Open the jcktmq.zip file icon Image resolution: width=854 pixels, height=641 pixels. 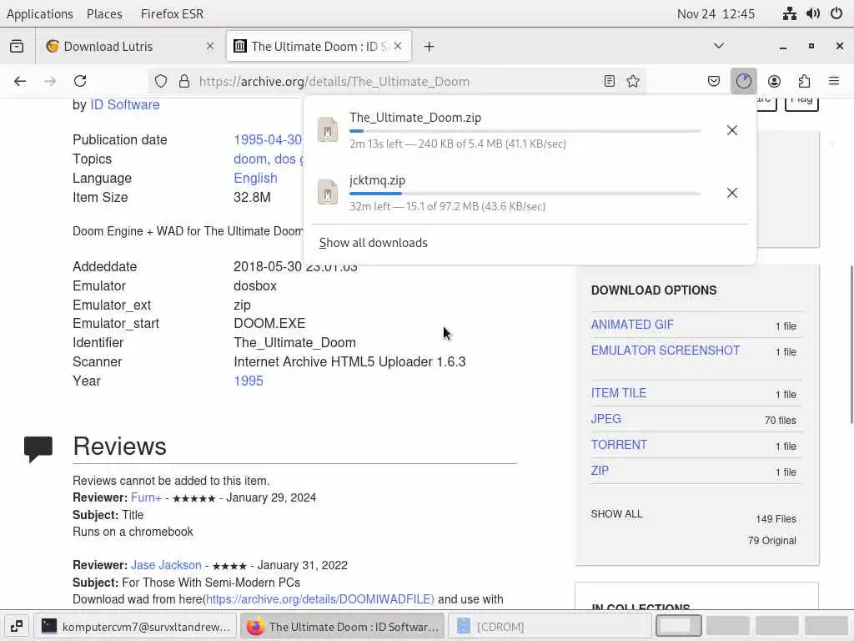coord(328,193)
